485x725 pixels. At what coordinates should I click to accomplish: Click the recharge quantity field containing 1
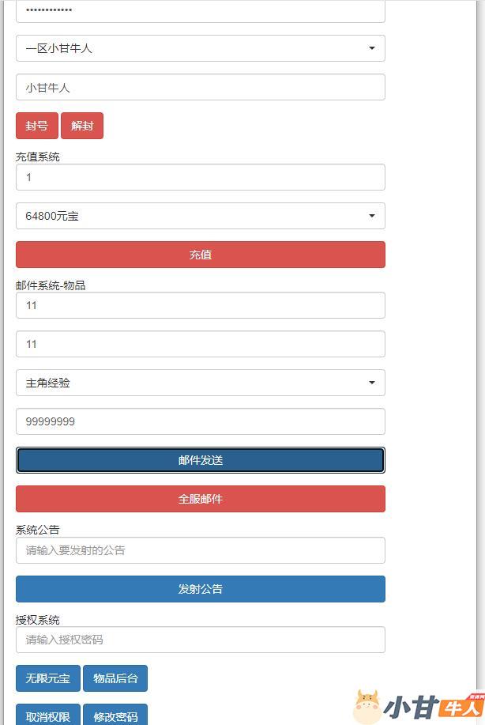point(200,177)
